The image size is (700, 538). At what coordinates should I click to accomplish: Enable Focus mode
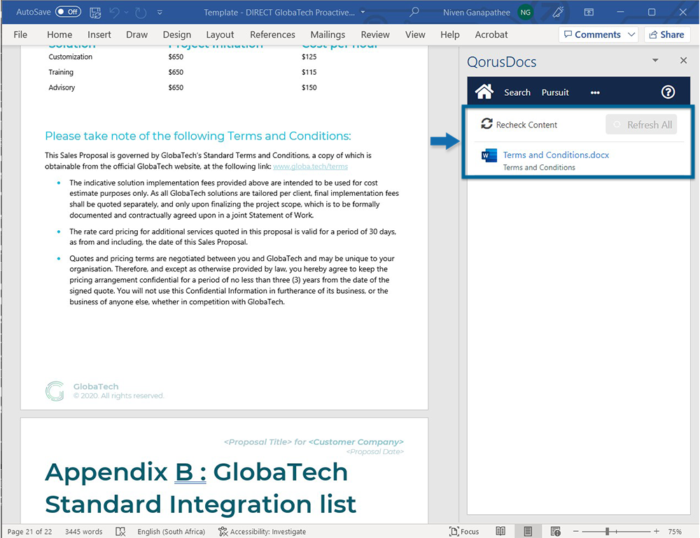[x=464, y=531]
